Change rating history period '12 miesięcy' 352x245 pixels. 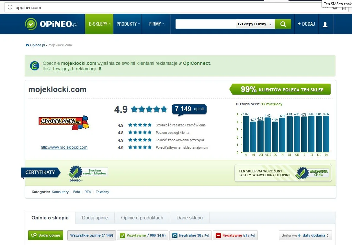click(x=272, y=104)
